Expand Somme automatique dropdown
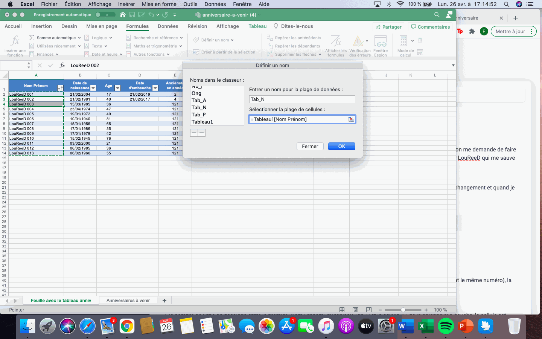The width and height of the screenshot is (542, 339). pos(79,38)
